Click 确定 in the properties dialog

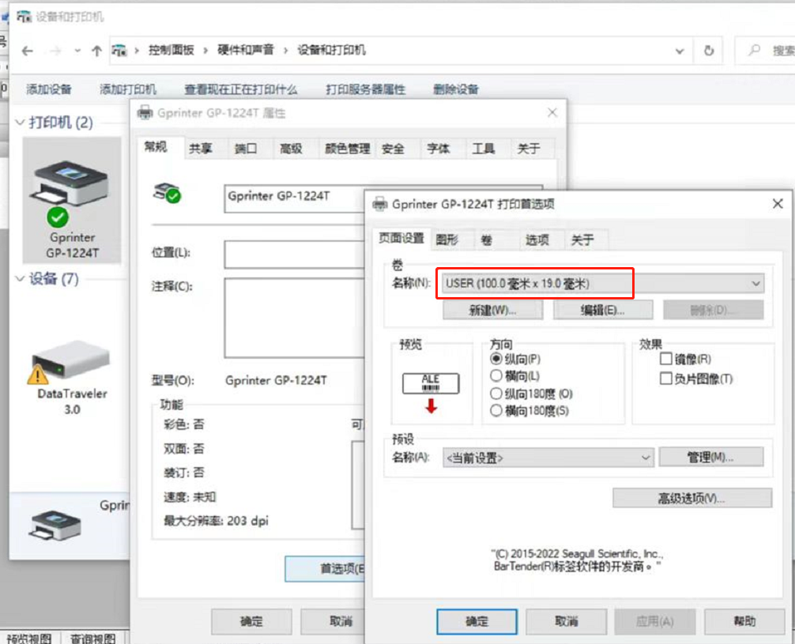pos(251,621)
